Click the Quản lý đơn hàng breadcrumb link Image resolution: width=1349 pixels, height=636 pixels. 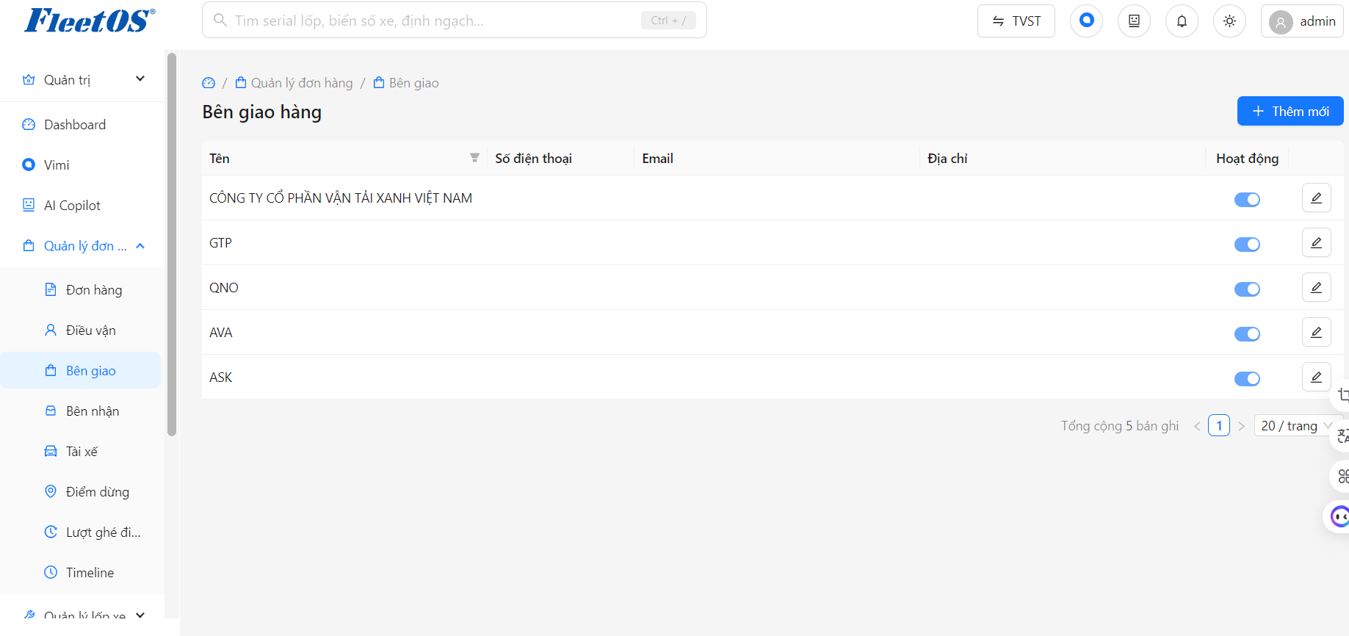coord(294,83)
